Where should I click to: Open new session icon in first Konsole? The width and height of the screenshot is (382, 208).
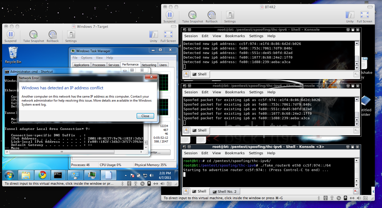click(186, 74)
